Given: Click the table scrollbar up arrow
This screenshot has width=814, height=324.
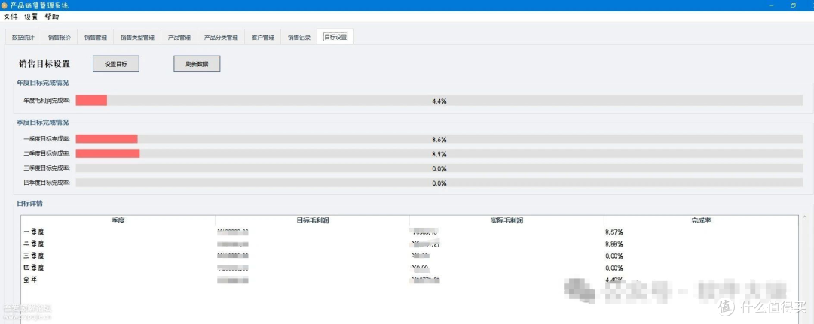Looking at the screenshot, I should (804, 217).
